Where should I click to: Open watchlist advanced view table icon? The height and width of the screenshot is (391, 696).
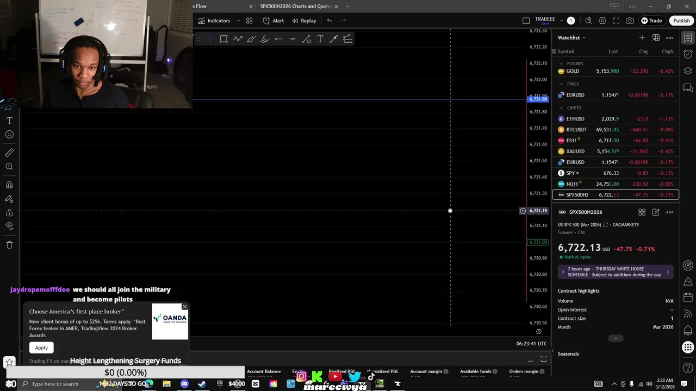tap(656, 37)
